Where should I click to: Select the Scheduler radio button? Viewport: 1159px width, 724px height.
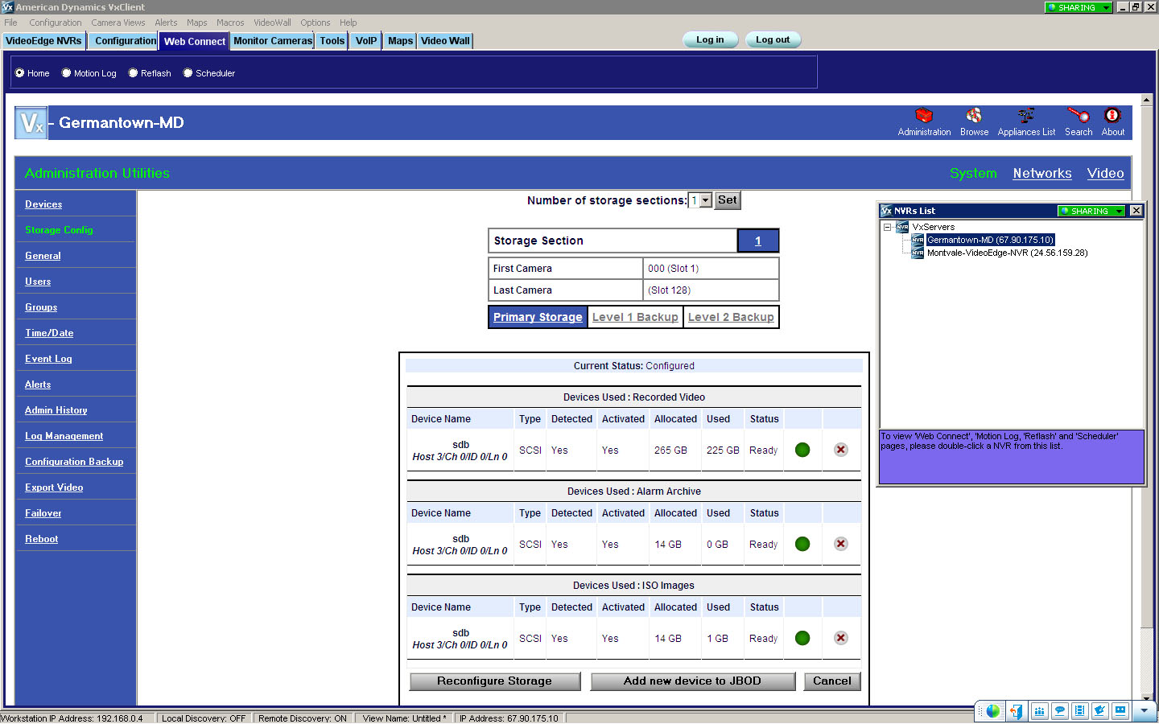click(x=188, y=73)
